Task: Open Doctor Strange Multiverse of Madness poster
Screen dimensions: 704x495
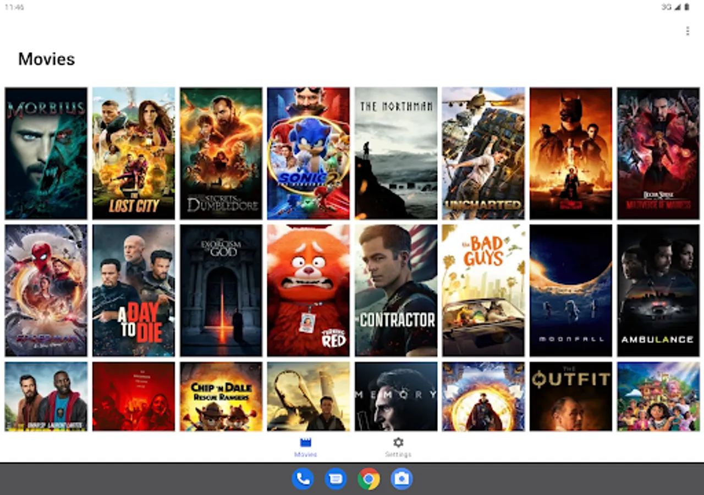Action: (x=658, y=153)
